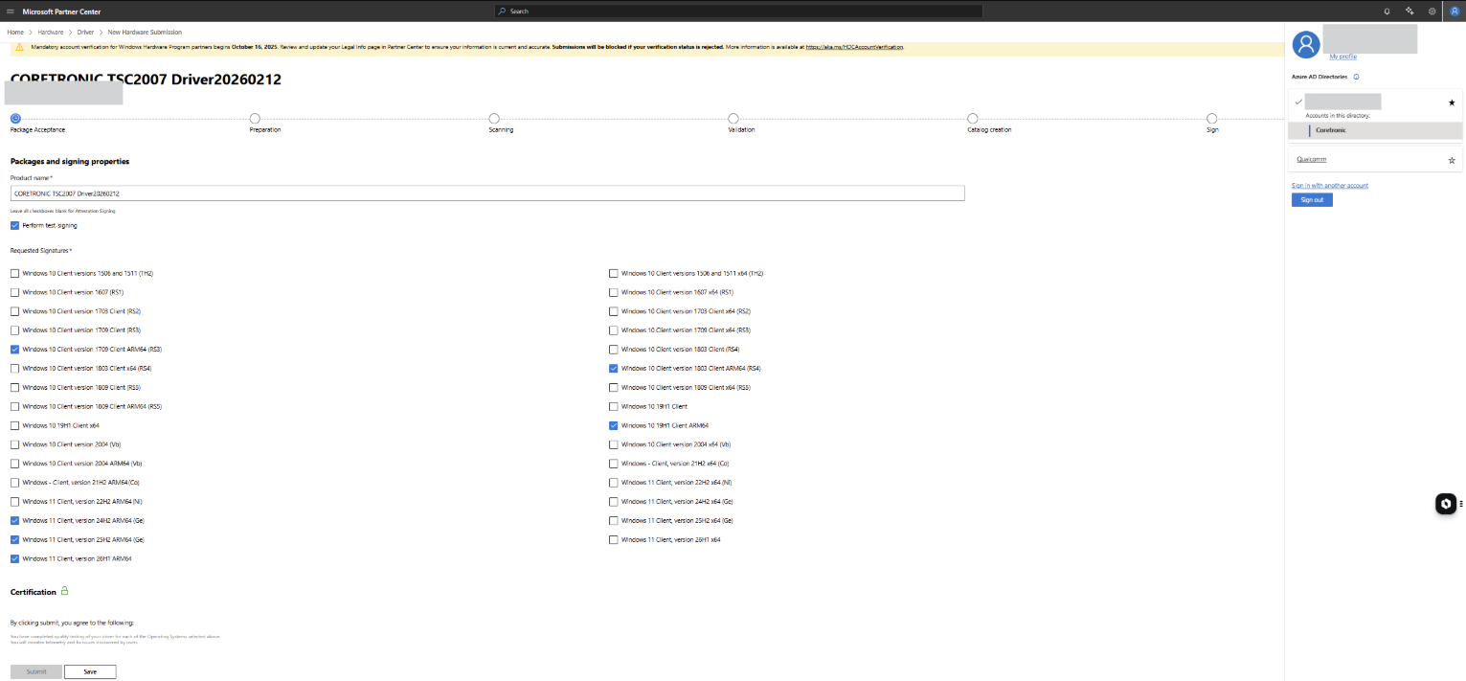Screen dimensions: 1466x681
Task: Go to Home in the breadcrumb
Action: pyautogui.click(x=15, y=33)
